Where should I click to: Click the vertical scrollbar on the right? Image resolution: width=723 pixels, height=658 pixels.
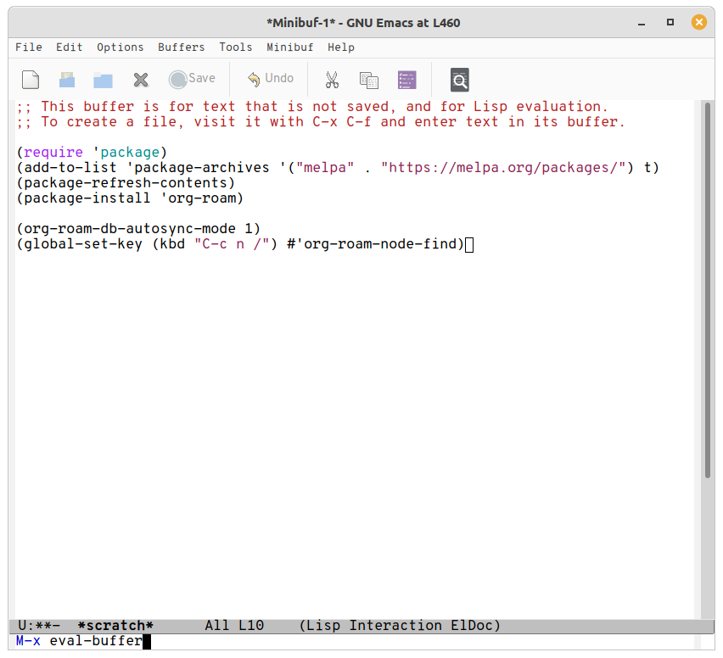coord(707,339)
